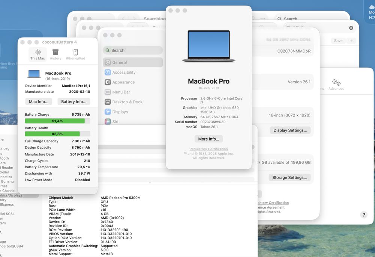Screen dimensions: 375x257
Task: Open the Regulatory Certification link in About This Mac
Action: 208,149
